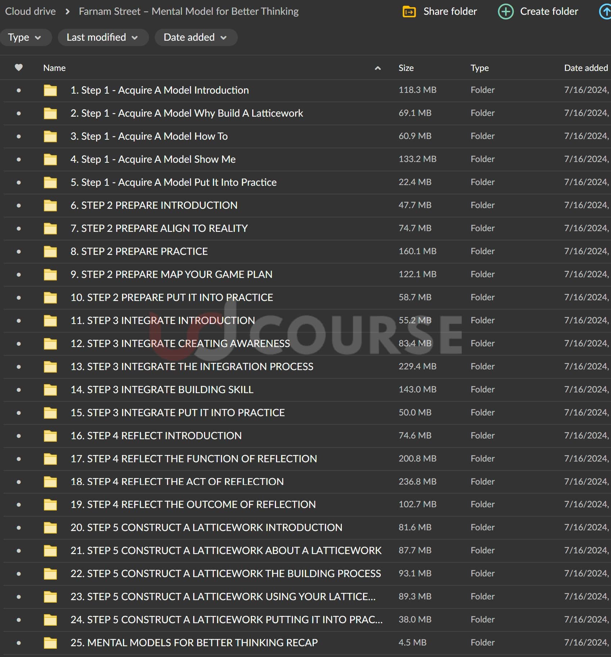
Task: Click folder icon for Step 1 Introduction
Action: pos(50,90)
